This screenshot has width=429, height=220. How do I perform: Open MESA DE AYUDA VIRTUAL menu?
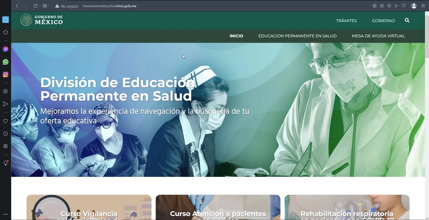378,36
